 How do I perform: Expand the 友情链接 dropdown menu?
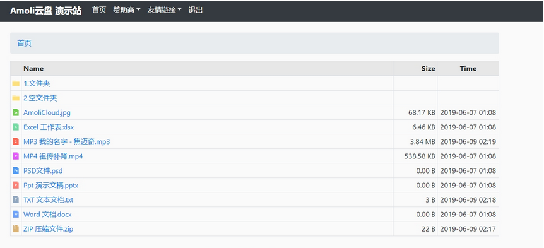pyautogui.click(x=165, y=10)
